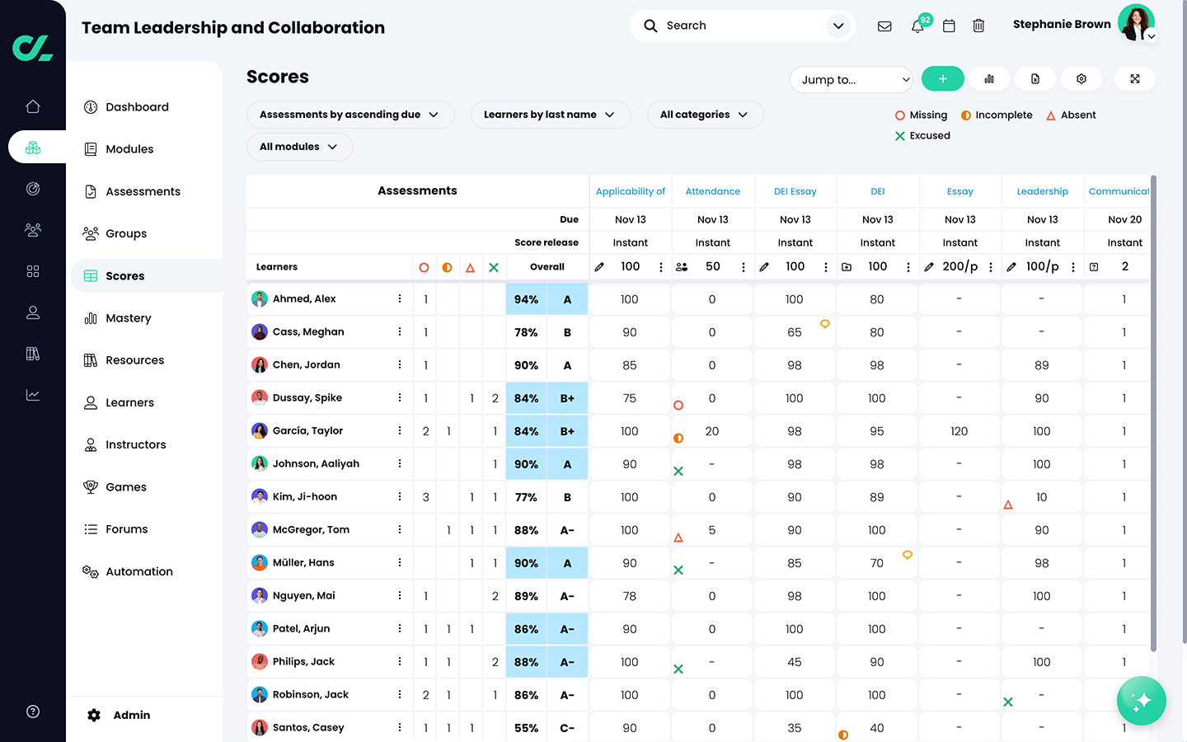
Task: Open Mastery in the side menu
Action: pos(129,318)
